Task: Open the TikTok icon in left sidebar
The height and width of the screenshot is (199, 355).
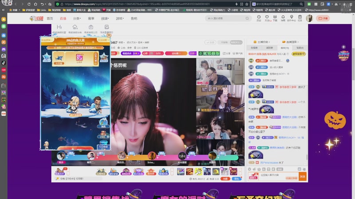Action: tap(4, 63)
